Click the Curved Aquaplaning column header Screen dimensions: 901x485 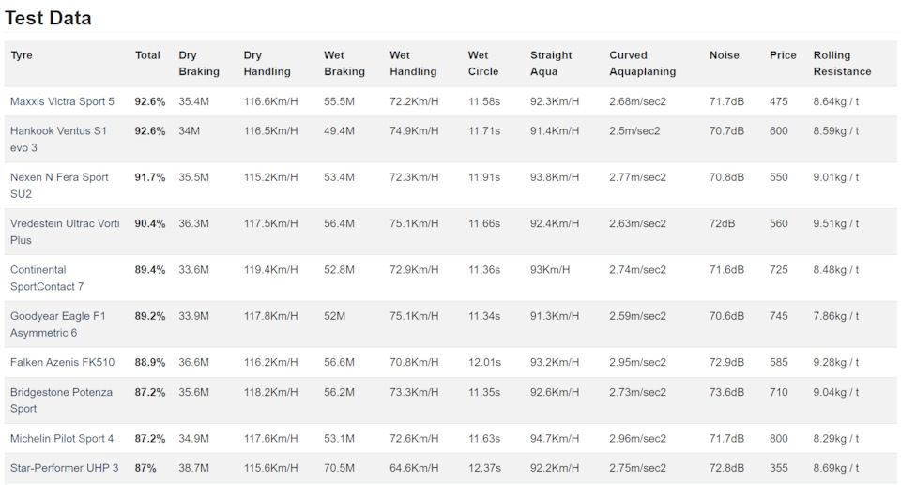[x=642, y=63]
